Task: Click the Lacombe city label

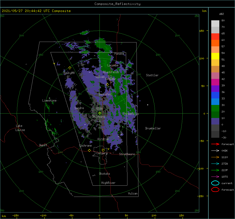Action: [113, 65]
